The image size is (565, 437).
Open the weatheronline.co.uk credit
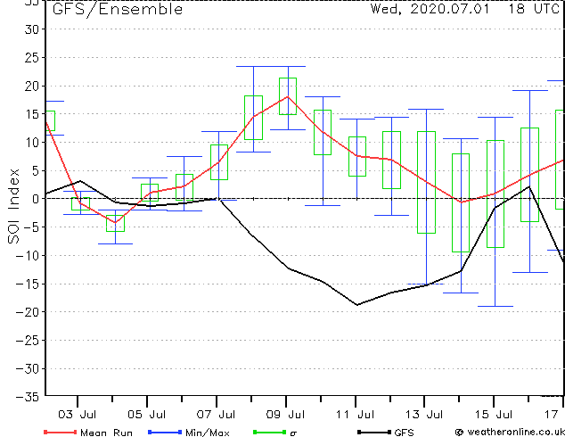[x=510, y=432]
